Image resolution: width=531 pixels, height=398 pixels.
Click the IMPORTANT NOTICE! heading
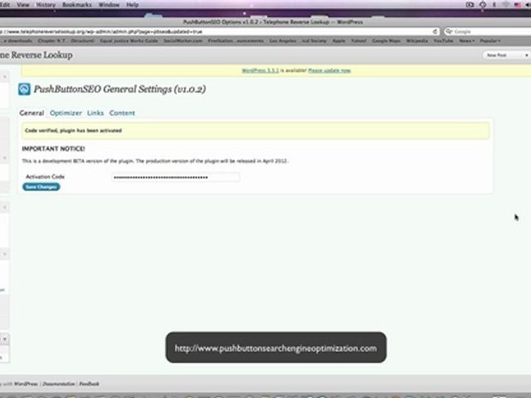(54, 149)
